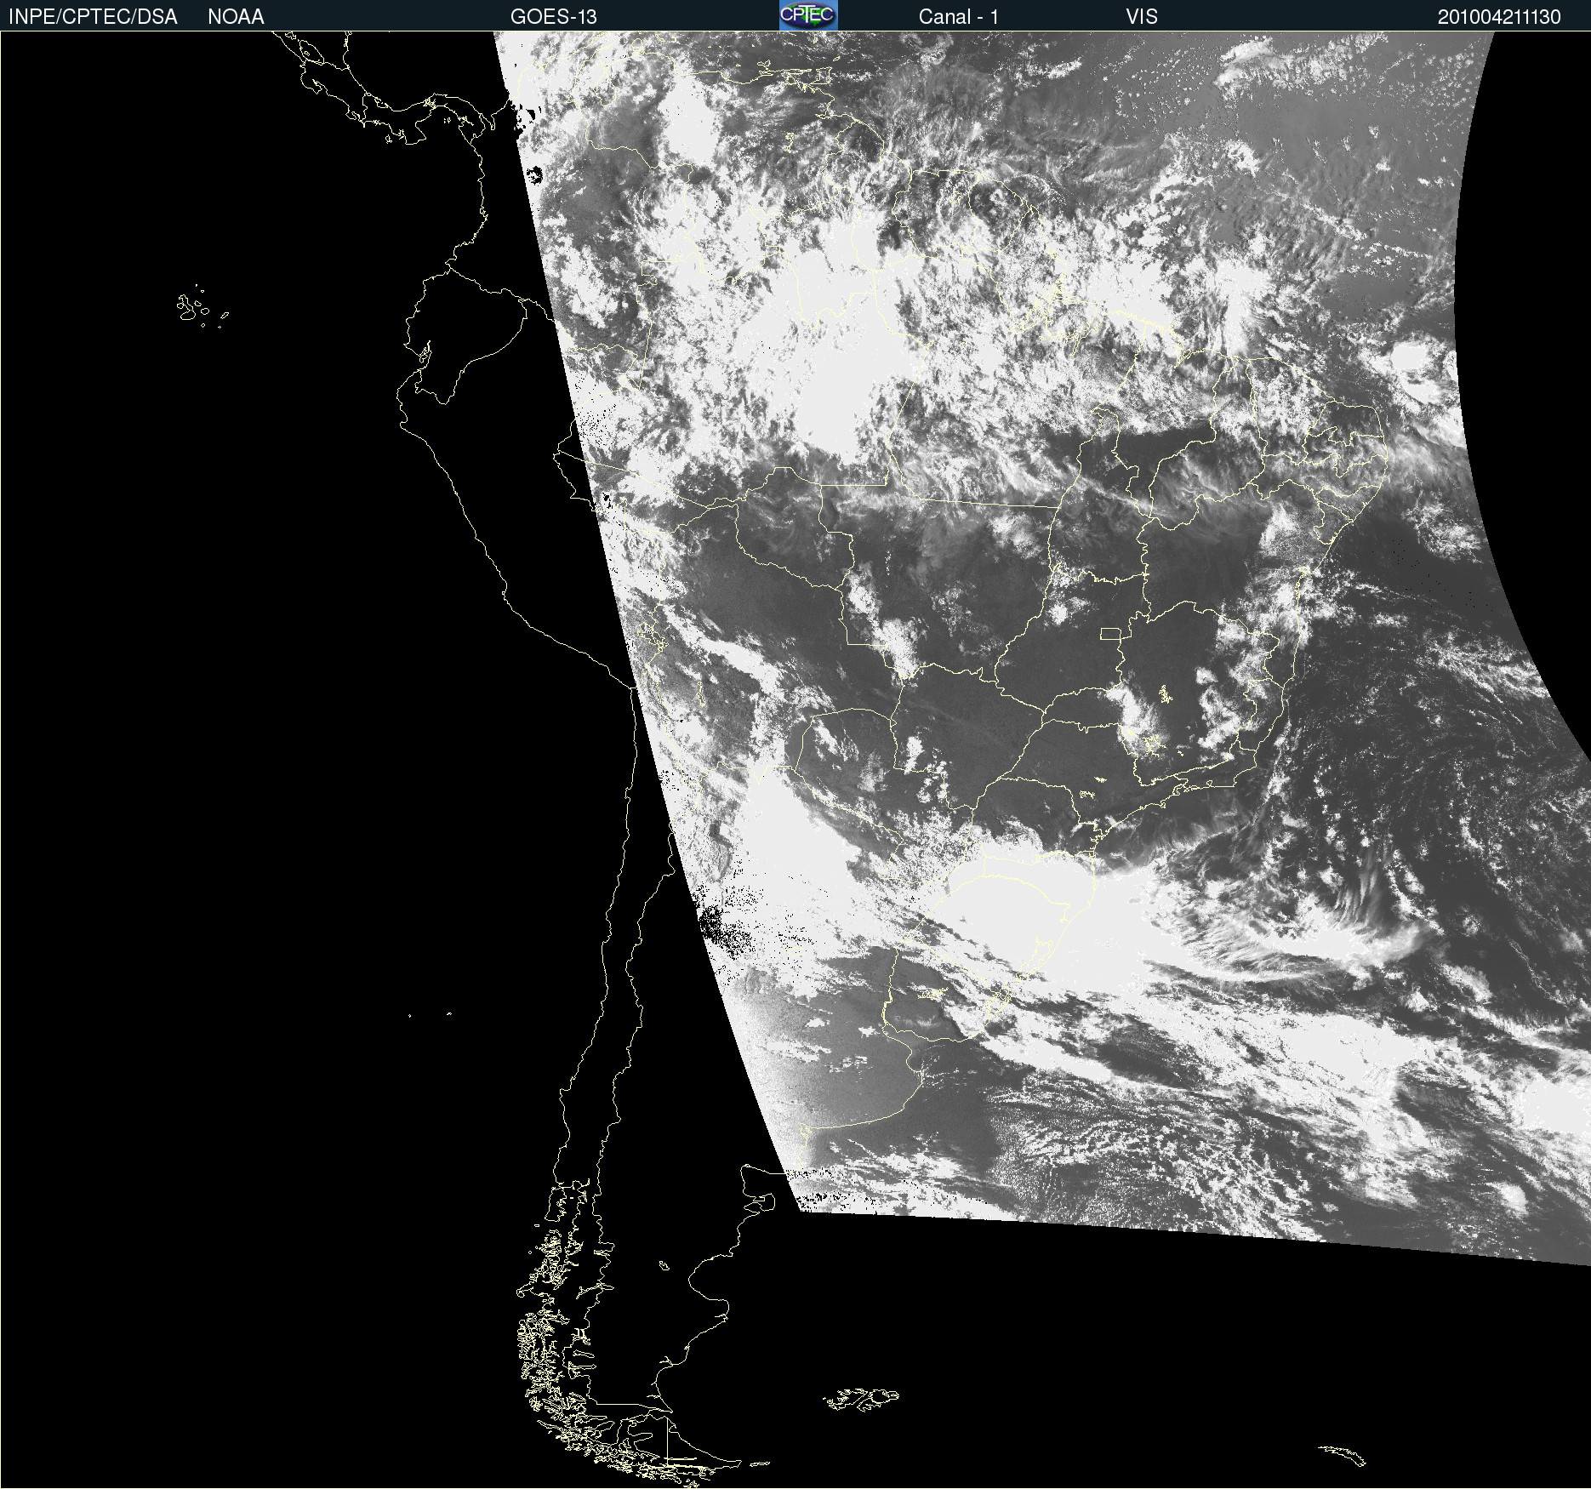Click the INPE/CPTEC/DSA header text
1591x1489 pixels.
(x=93, y=17)
